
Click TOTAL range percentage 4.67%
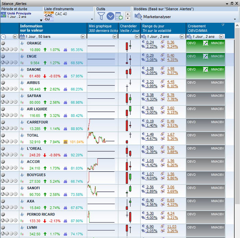[x=152, y=139]
